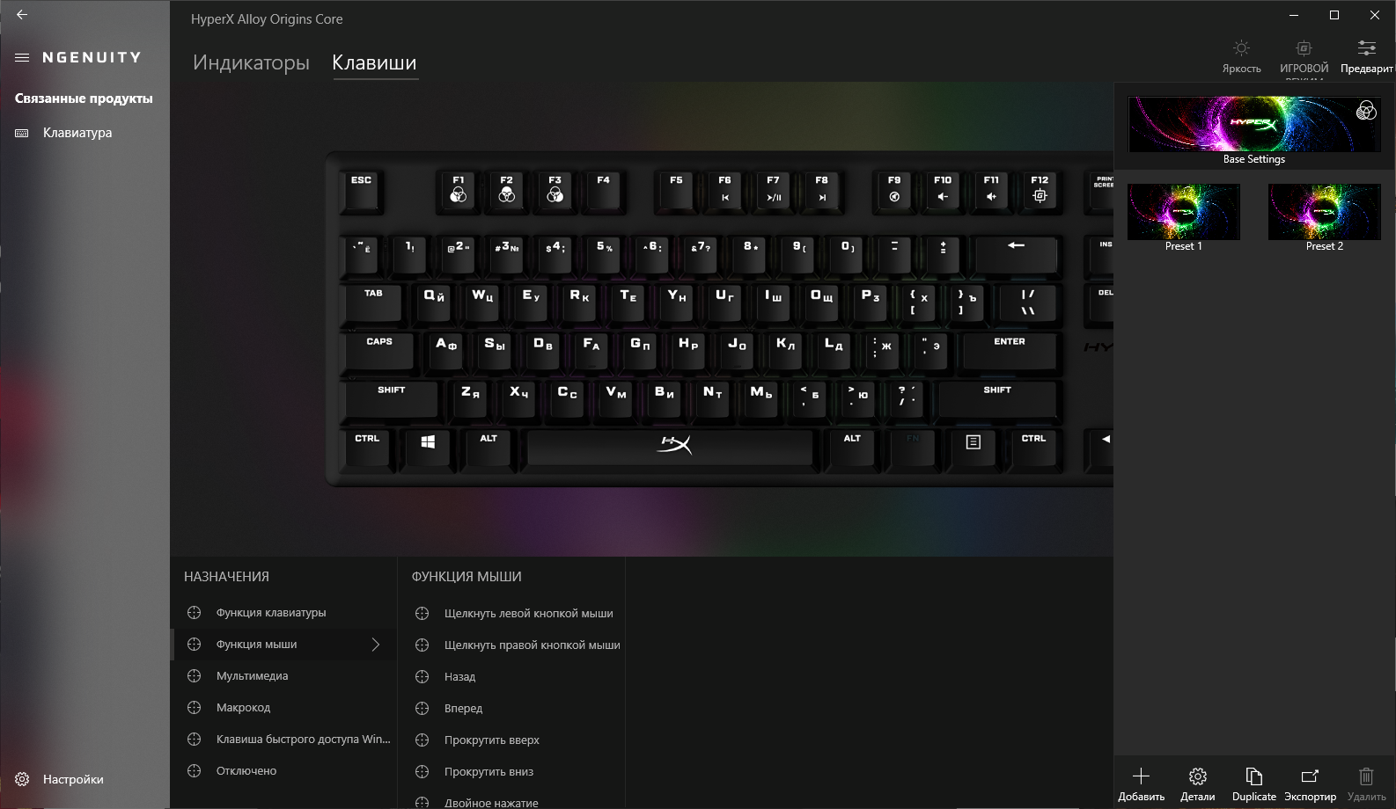
Task: Click the Удалить trash icon
Action: tap(1366, 783)
